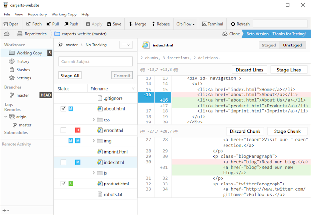Uncheck the about.html staged checkbox

(63, 108)
